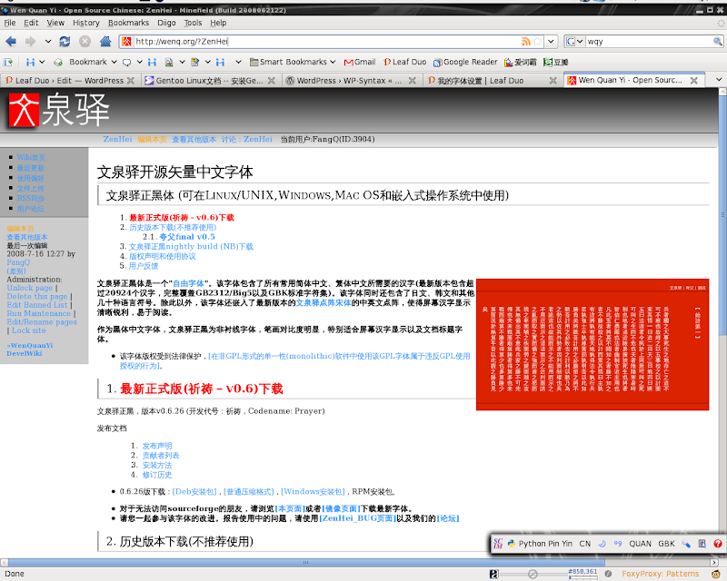Open the list-all-tabs dropdown arrow
The height and width of the screenshot is (581, 727).
(x=719, y=80)
